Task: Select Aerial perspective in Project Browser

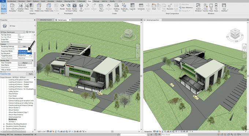Action: pyautogui.click(x=15, y=117)
